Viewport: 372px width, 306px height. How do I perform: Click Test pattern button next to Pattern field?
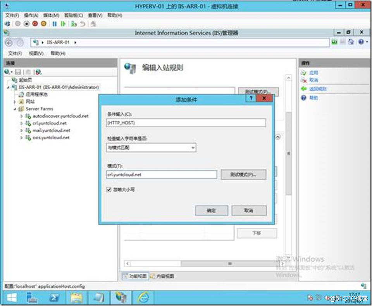243,175
